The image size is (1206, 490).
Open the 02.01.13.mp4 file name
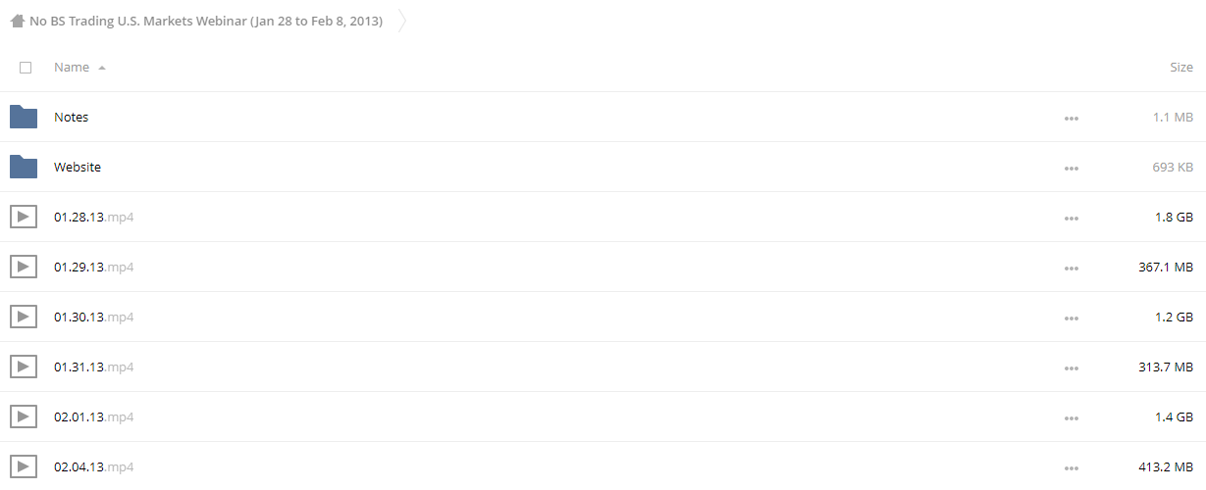pyautogui.click(x=93, y=416)
